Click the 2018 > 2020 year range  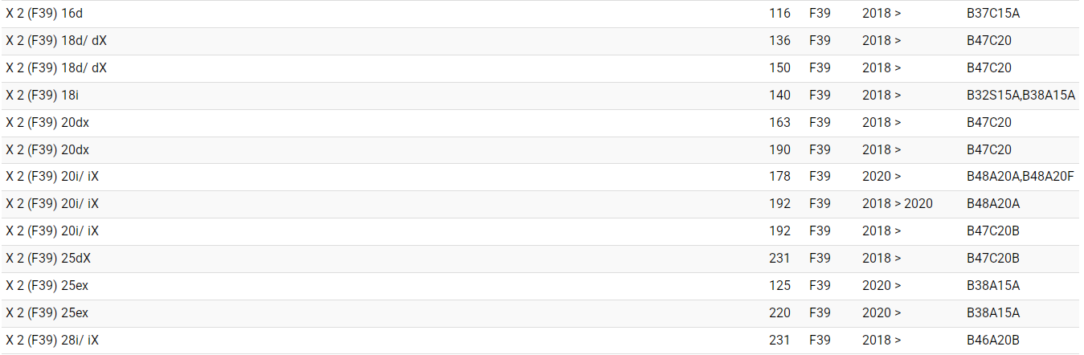(x=897, y=204)
